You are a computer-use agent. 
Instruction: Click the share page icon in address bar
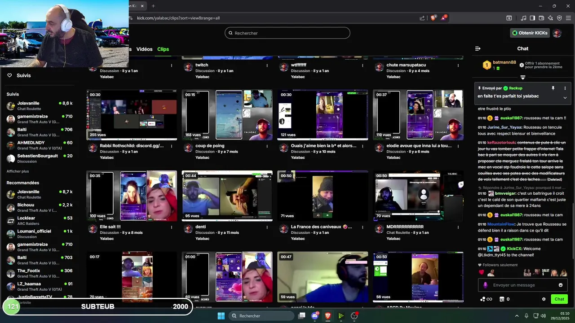422,18
